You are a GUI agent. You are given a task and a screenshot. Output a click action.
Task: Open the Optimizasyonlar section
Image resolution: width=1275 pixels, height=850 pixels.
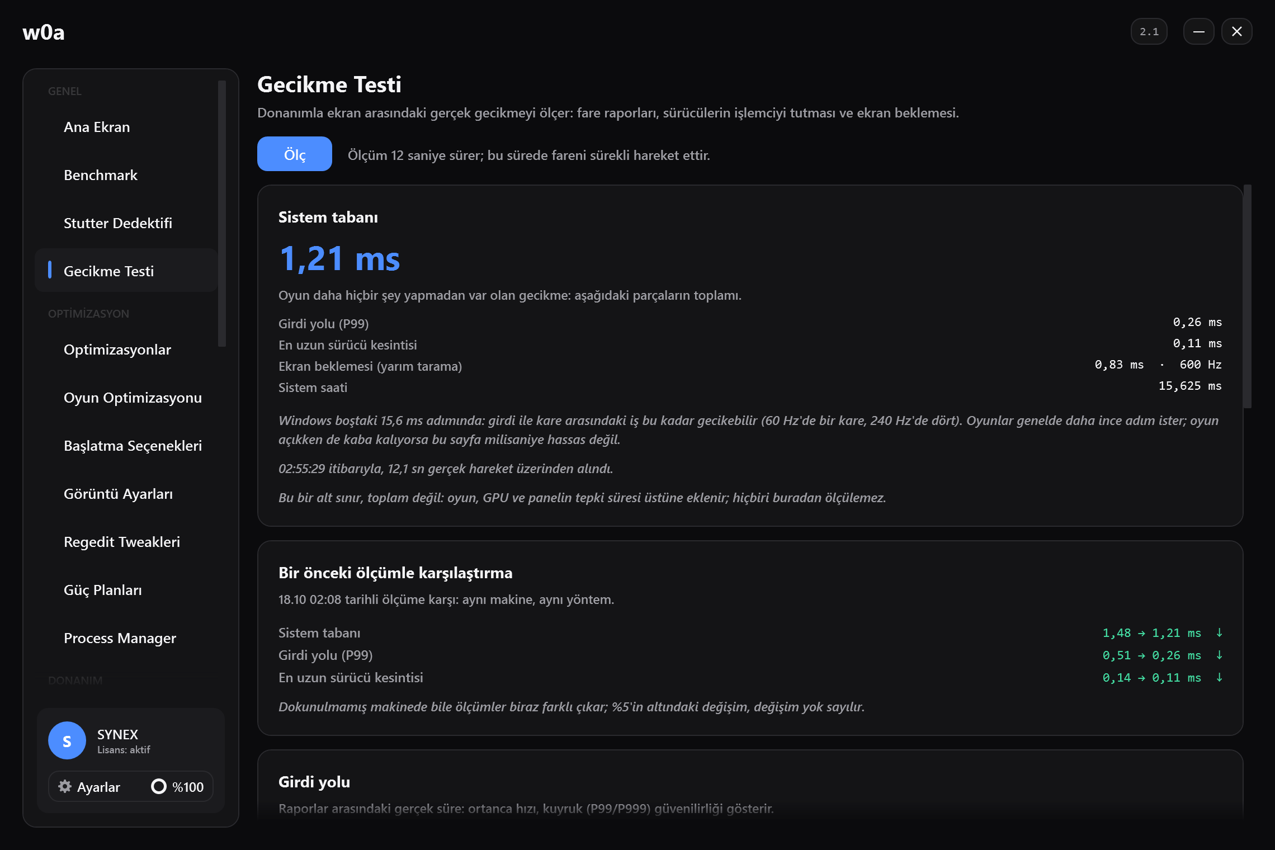click(126, 350)
